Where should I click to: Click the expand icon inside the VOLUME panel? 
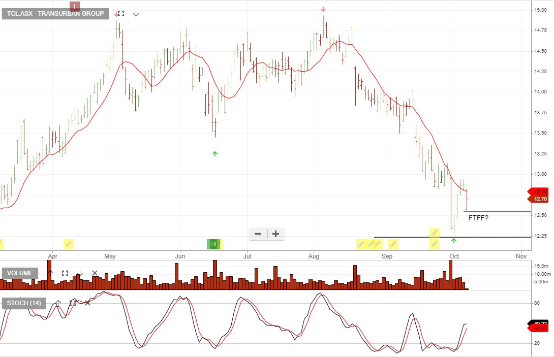65,273
